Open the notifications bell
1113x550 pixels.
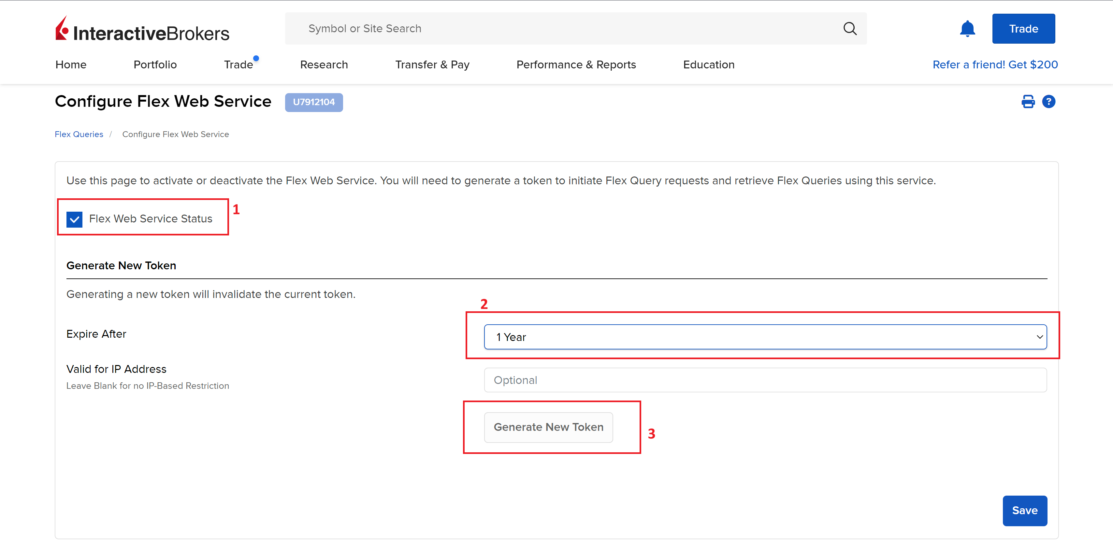pos(967,28)
